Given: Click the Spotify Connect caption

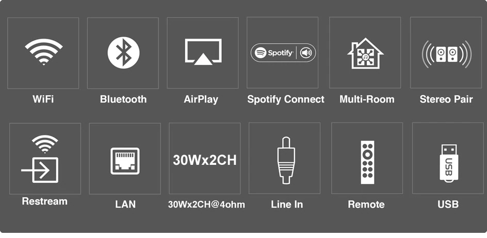Looking at the screenshot, I should (286, 99).
